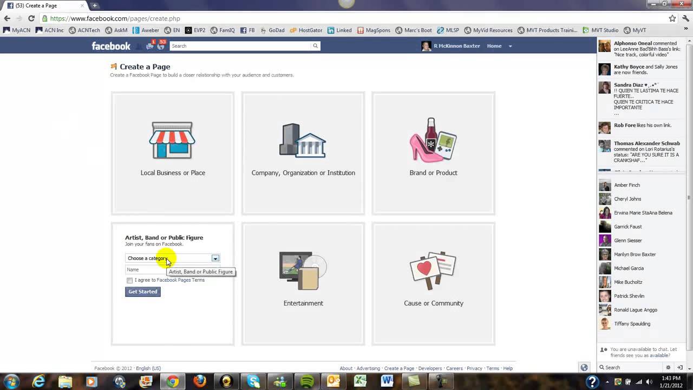This screenshot has width=693, height=390.
Task: Open the account dropdown arrow beside Home
Action: pyautogui.click(x=510, y=46)
